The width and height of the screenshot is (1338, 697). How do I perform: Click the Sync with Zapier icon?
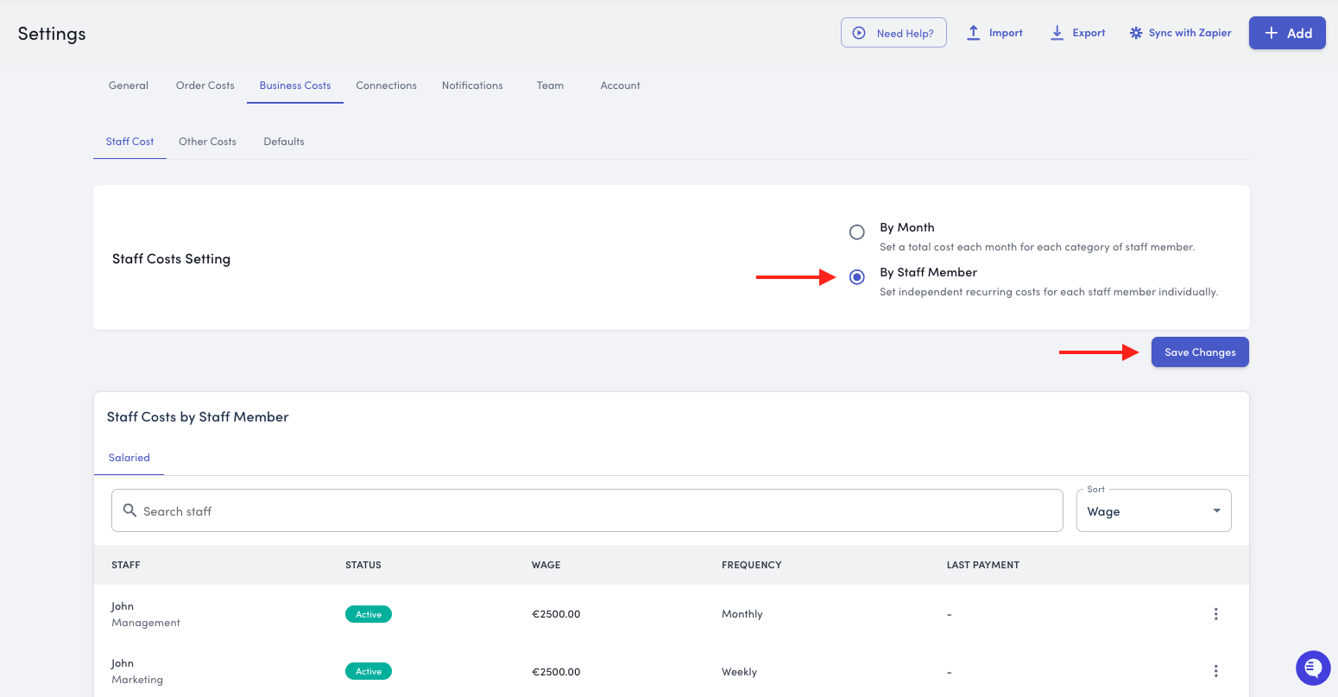click(1136, 33)
